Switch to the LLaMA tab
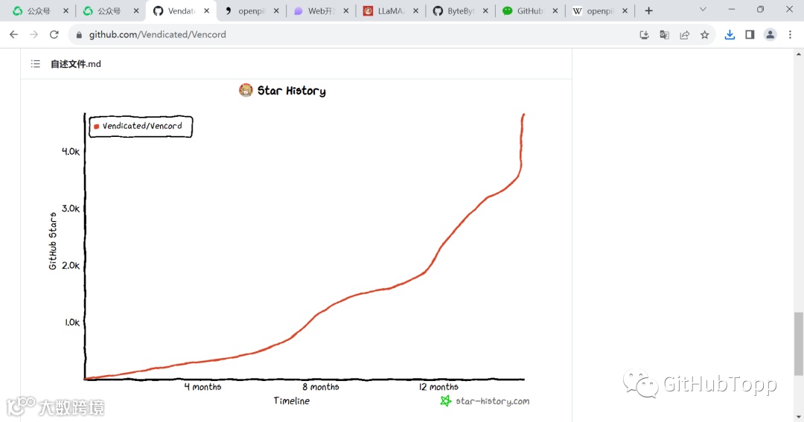This screenshot has height=422, width=804. point(391,10)
